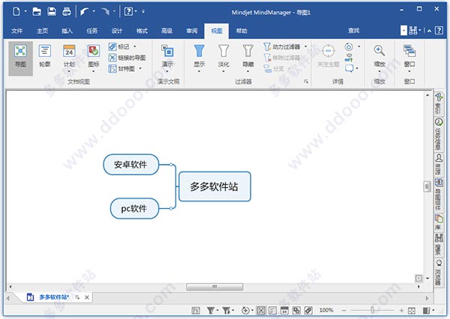The width and height of the screenshot is (450, 319).
Task: Click the horizontal scrollbar thumb
Action: tap(214, 287)
